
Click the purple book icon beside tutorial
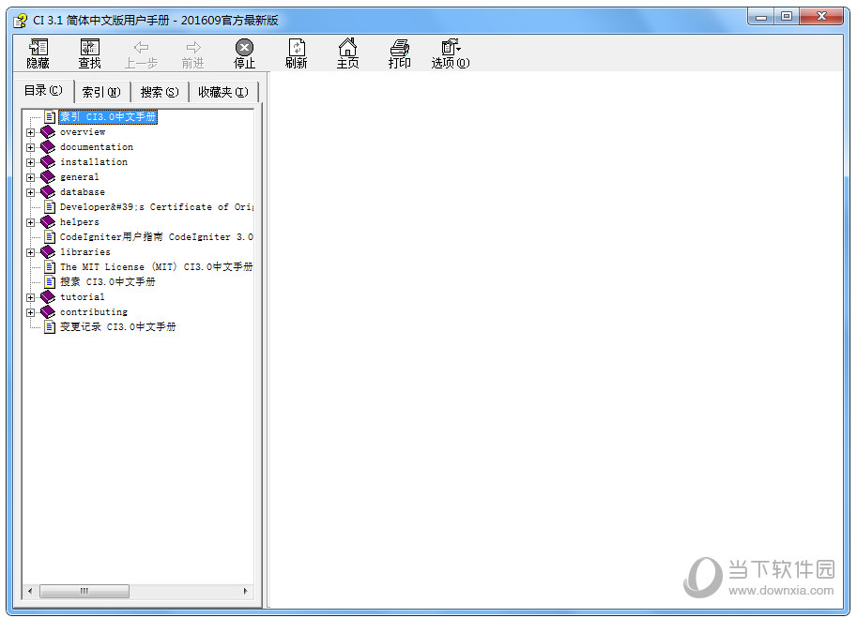click(x=48, y=296)
